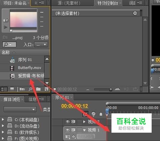Select the C: drive disk icon
This screenshot has width=160, height=141.
10,119
